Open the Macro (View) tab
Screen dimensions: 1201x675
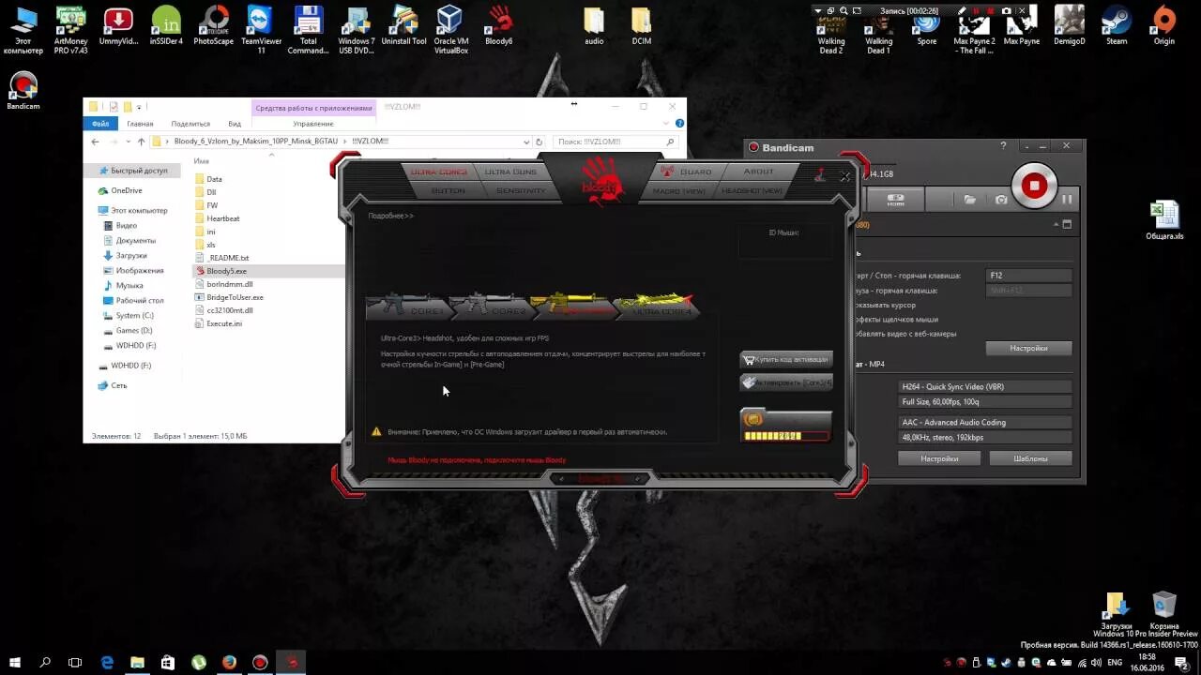[679, 190]
